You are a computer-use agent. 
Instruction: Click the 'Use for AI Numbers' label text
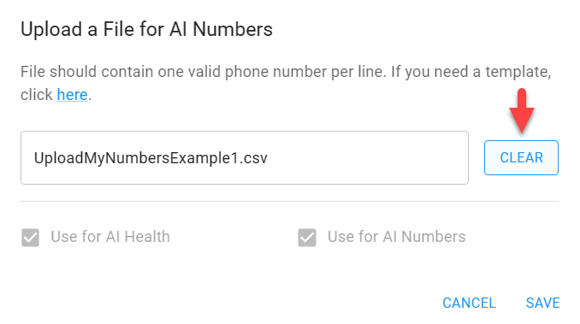tap(397, 237)
